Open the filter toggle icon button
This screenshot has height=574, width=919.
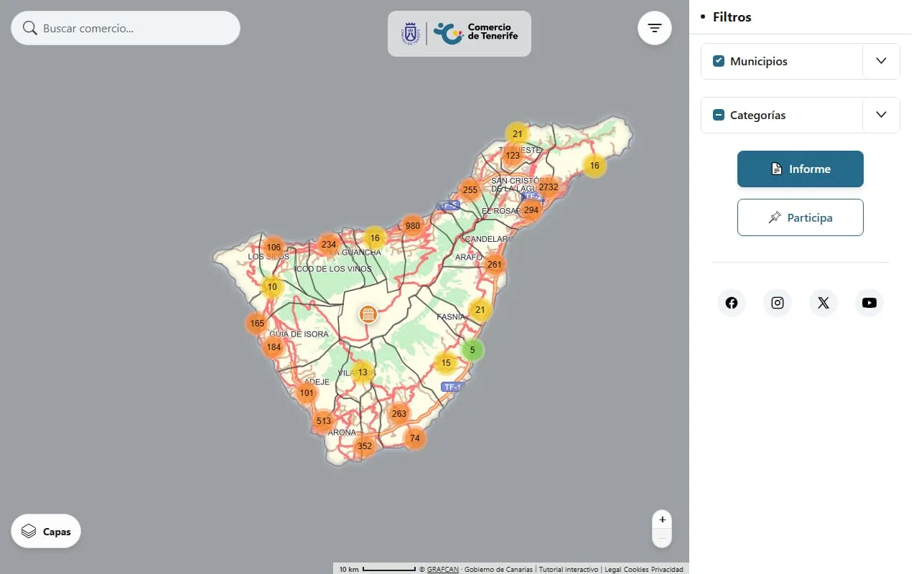654,28
